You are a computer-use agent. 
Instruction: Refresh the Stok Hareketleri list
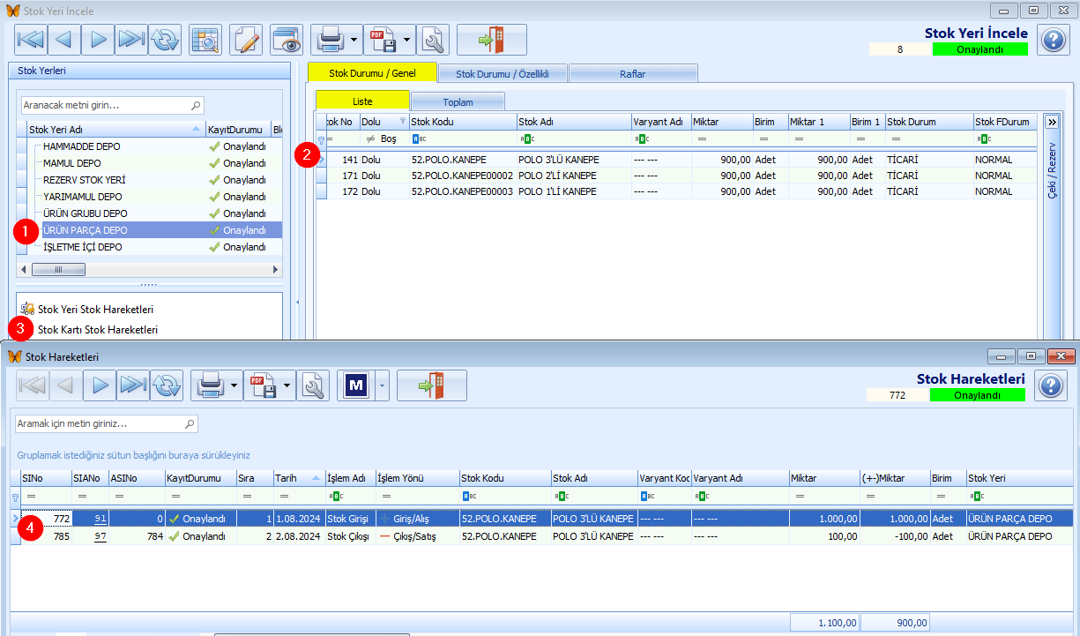pos(166,385)
